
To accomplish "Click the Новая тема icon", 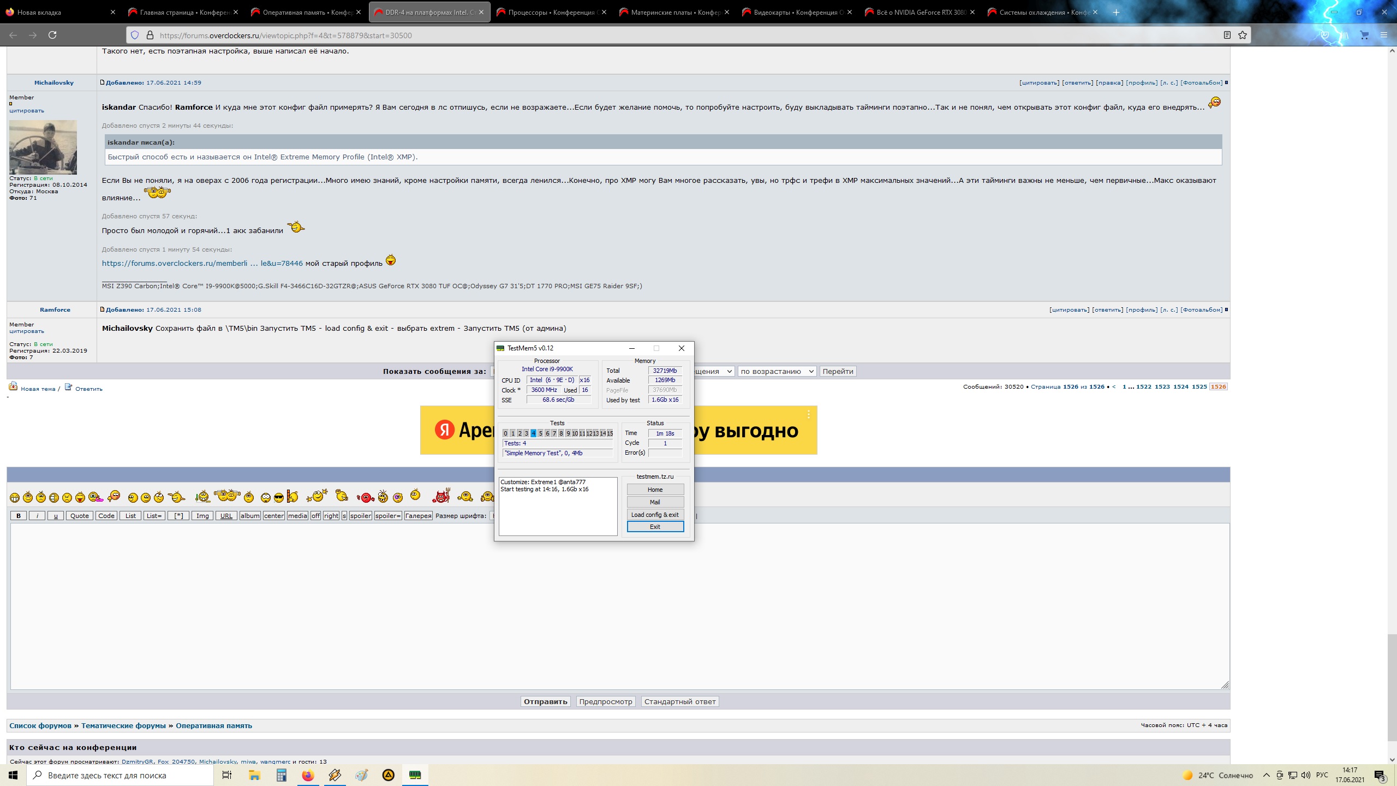I will [13, 387].
